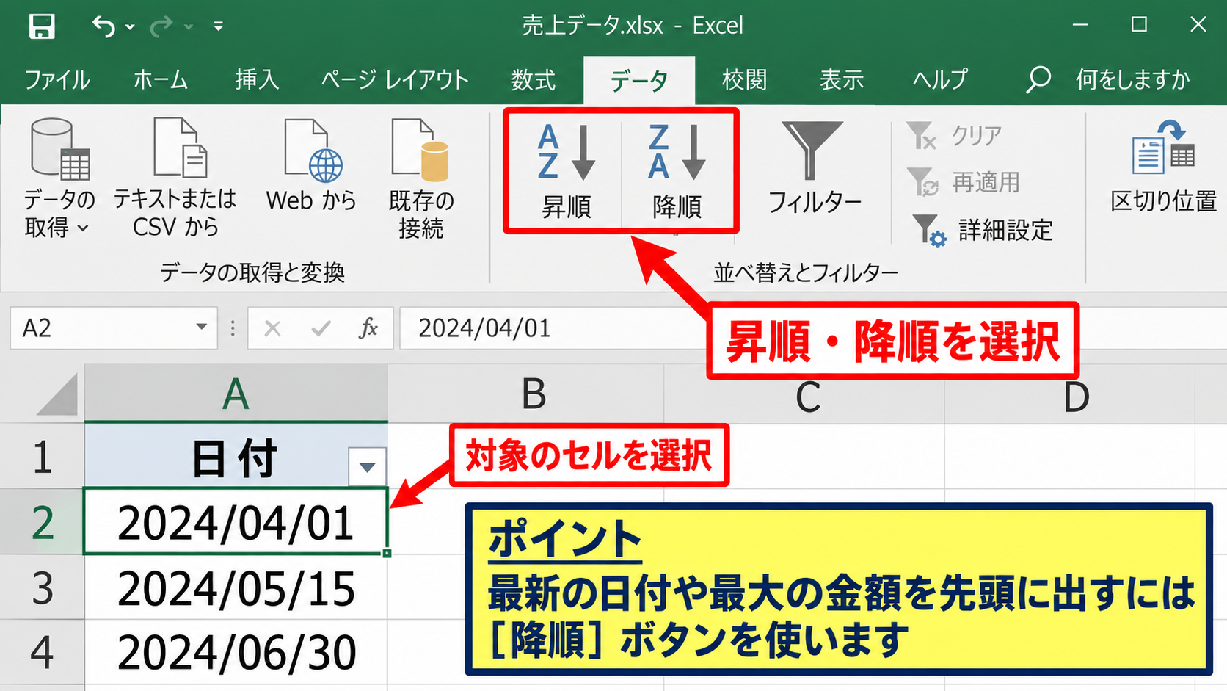Click the クリア filter button

(954, 136)
